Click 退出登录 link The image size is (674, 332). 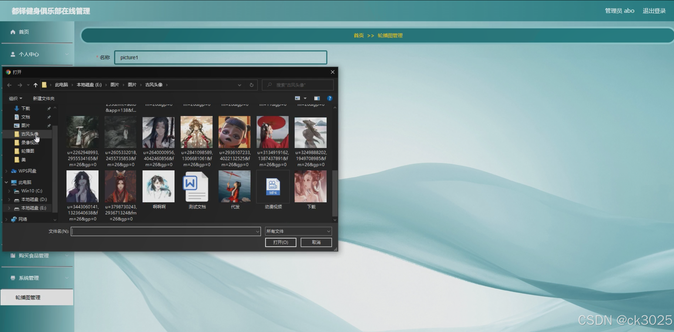point(654,11)
